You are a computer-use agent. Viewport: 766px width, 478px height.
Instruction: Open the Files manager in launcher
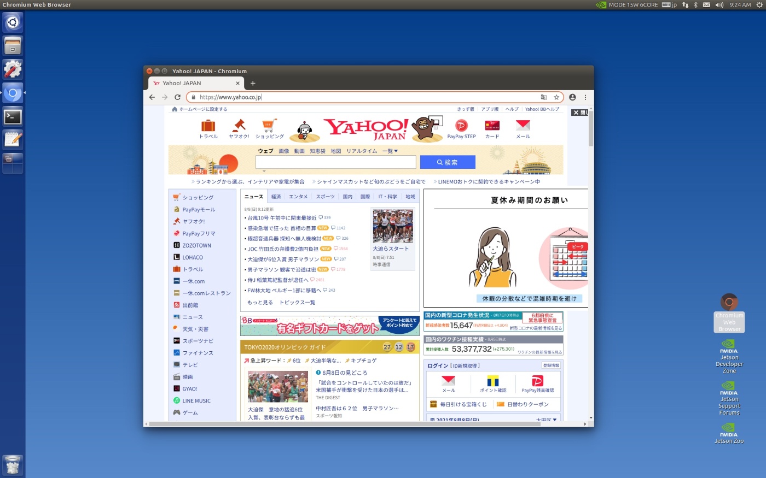pos(13,46)
